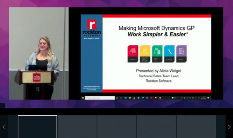Click the slide title 'Making Microsoft Dynamics GP'
The width and height of the screenshot is (233, 138).
157,28
